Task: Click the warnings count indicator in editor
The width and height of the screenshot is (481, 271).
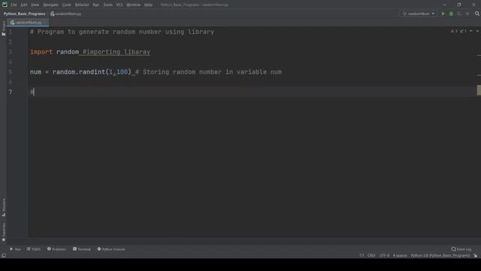Action: 454,32
